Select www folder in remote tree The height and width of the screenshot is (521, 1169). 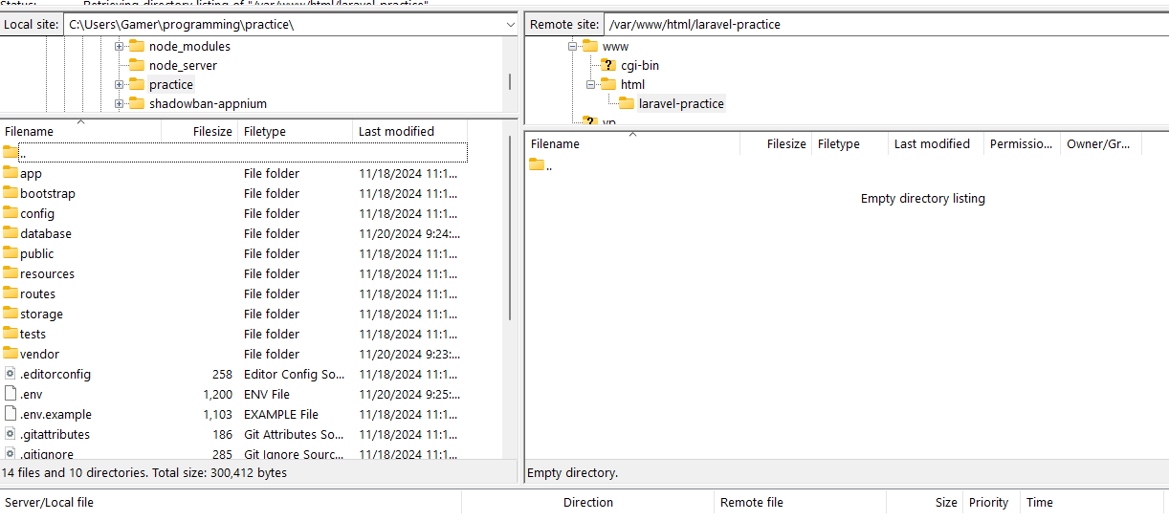click(615, 46)
